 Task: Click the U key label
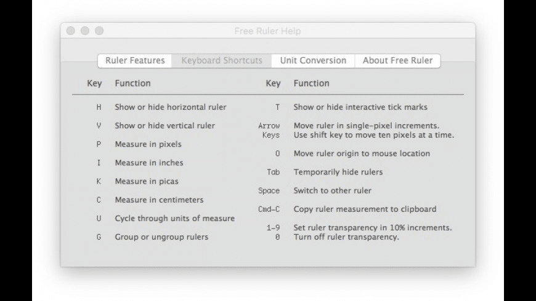click(99, 218)
